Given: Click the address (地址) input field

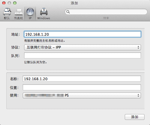Looking at the screenshot, I should [x=82, y=34].
